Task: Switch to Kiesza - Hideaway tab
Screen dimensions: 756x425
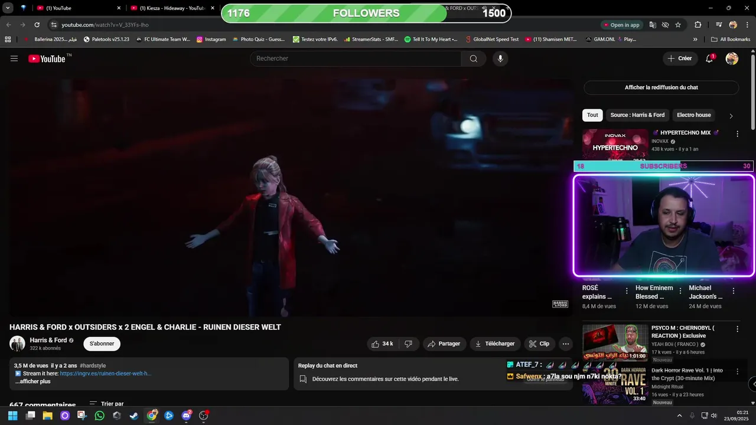Action: coord(171,8)
